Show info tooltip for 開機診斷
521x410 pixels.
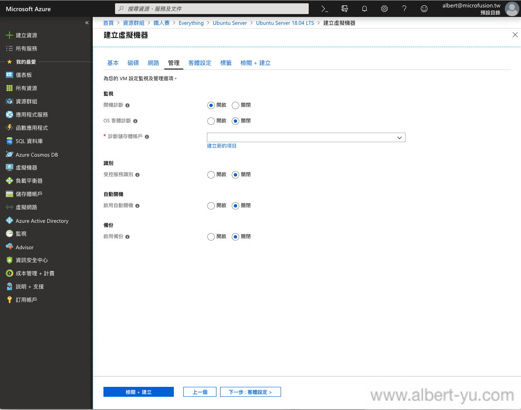tap(127, 105)
